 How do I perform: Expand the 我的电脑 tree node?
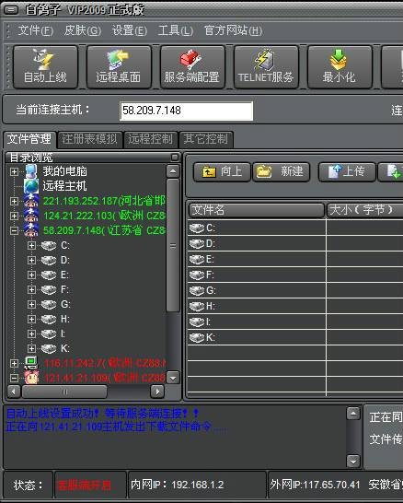tap(14, 171)
